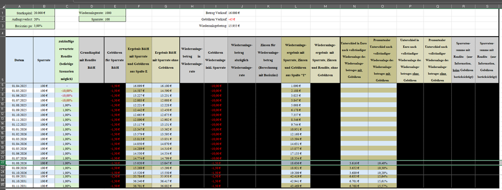Click the Basiszins pa label cell

pyautogui.click(x=19, y=26)
